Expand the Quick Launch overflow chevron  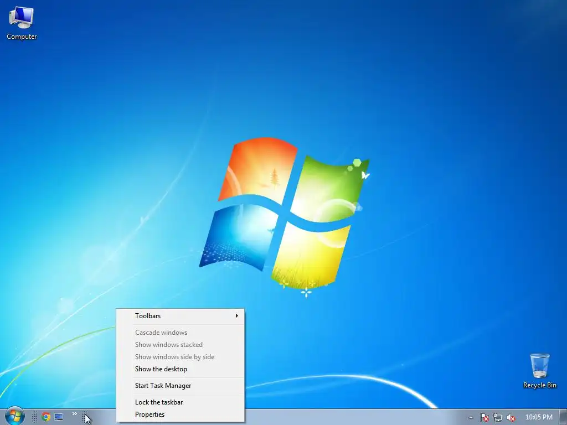(74, 414)
